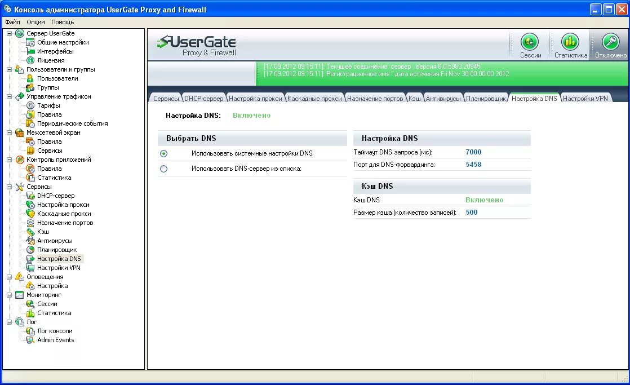Select Правила under Контроль приложений

[50, 169]
